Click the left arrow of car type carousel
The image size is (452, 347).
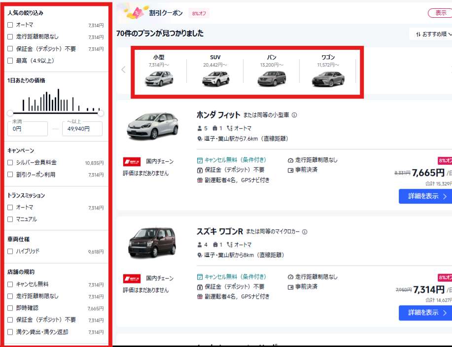click(x=124, y=70)
